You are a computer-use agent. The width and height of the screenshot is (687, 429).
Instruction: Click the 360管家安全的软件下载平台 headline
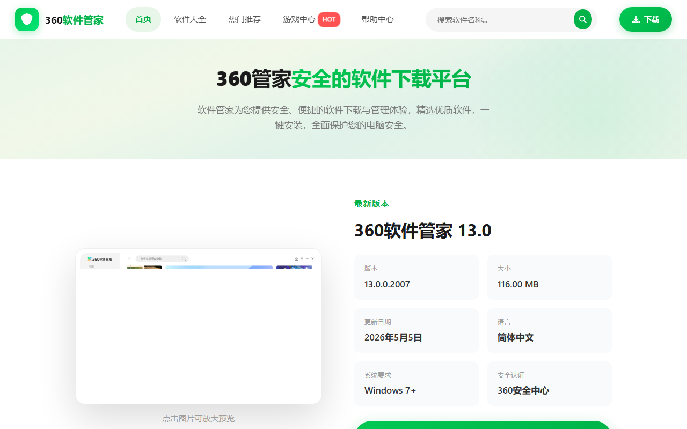click(343, 79)
